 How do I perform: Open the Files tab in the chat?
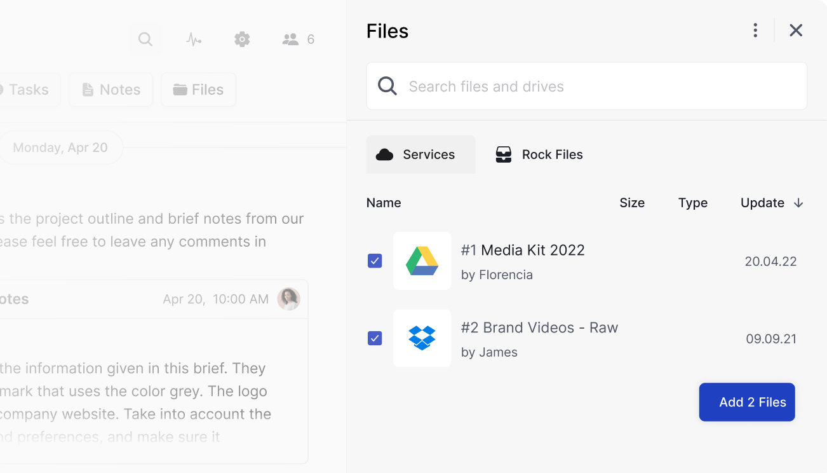pos(198,90)
